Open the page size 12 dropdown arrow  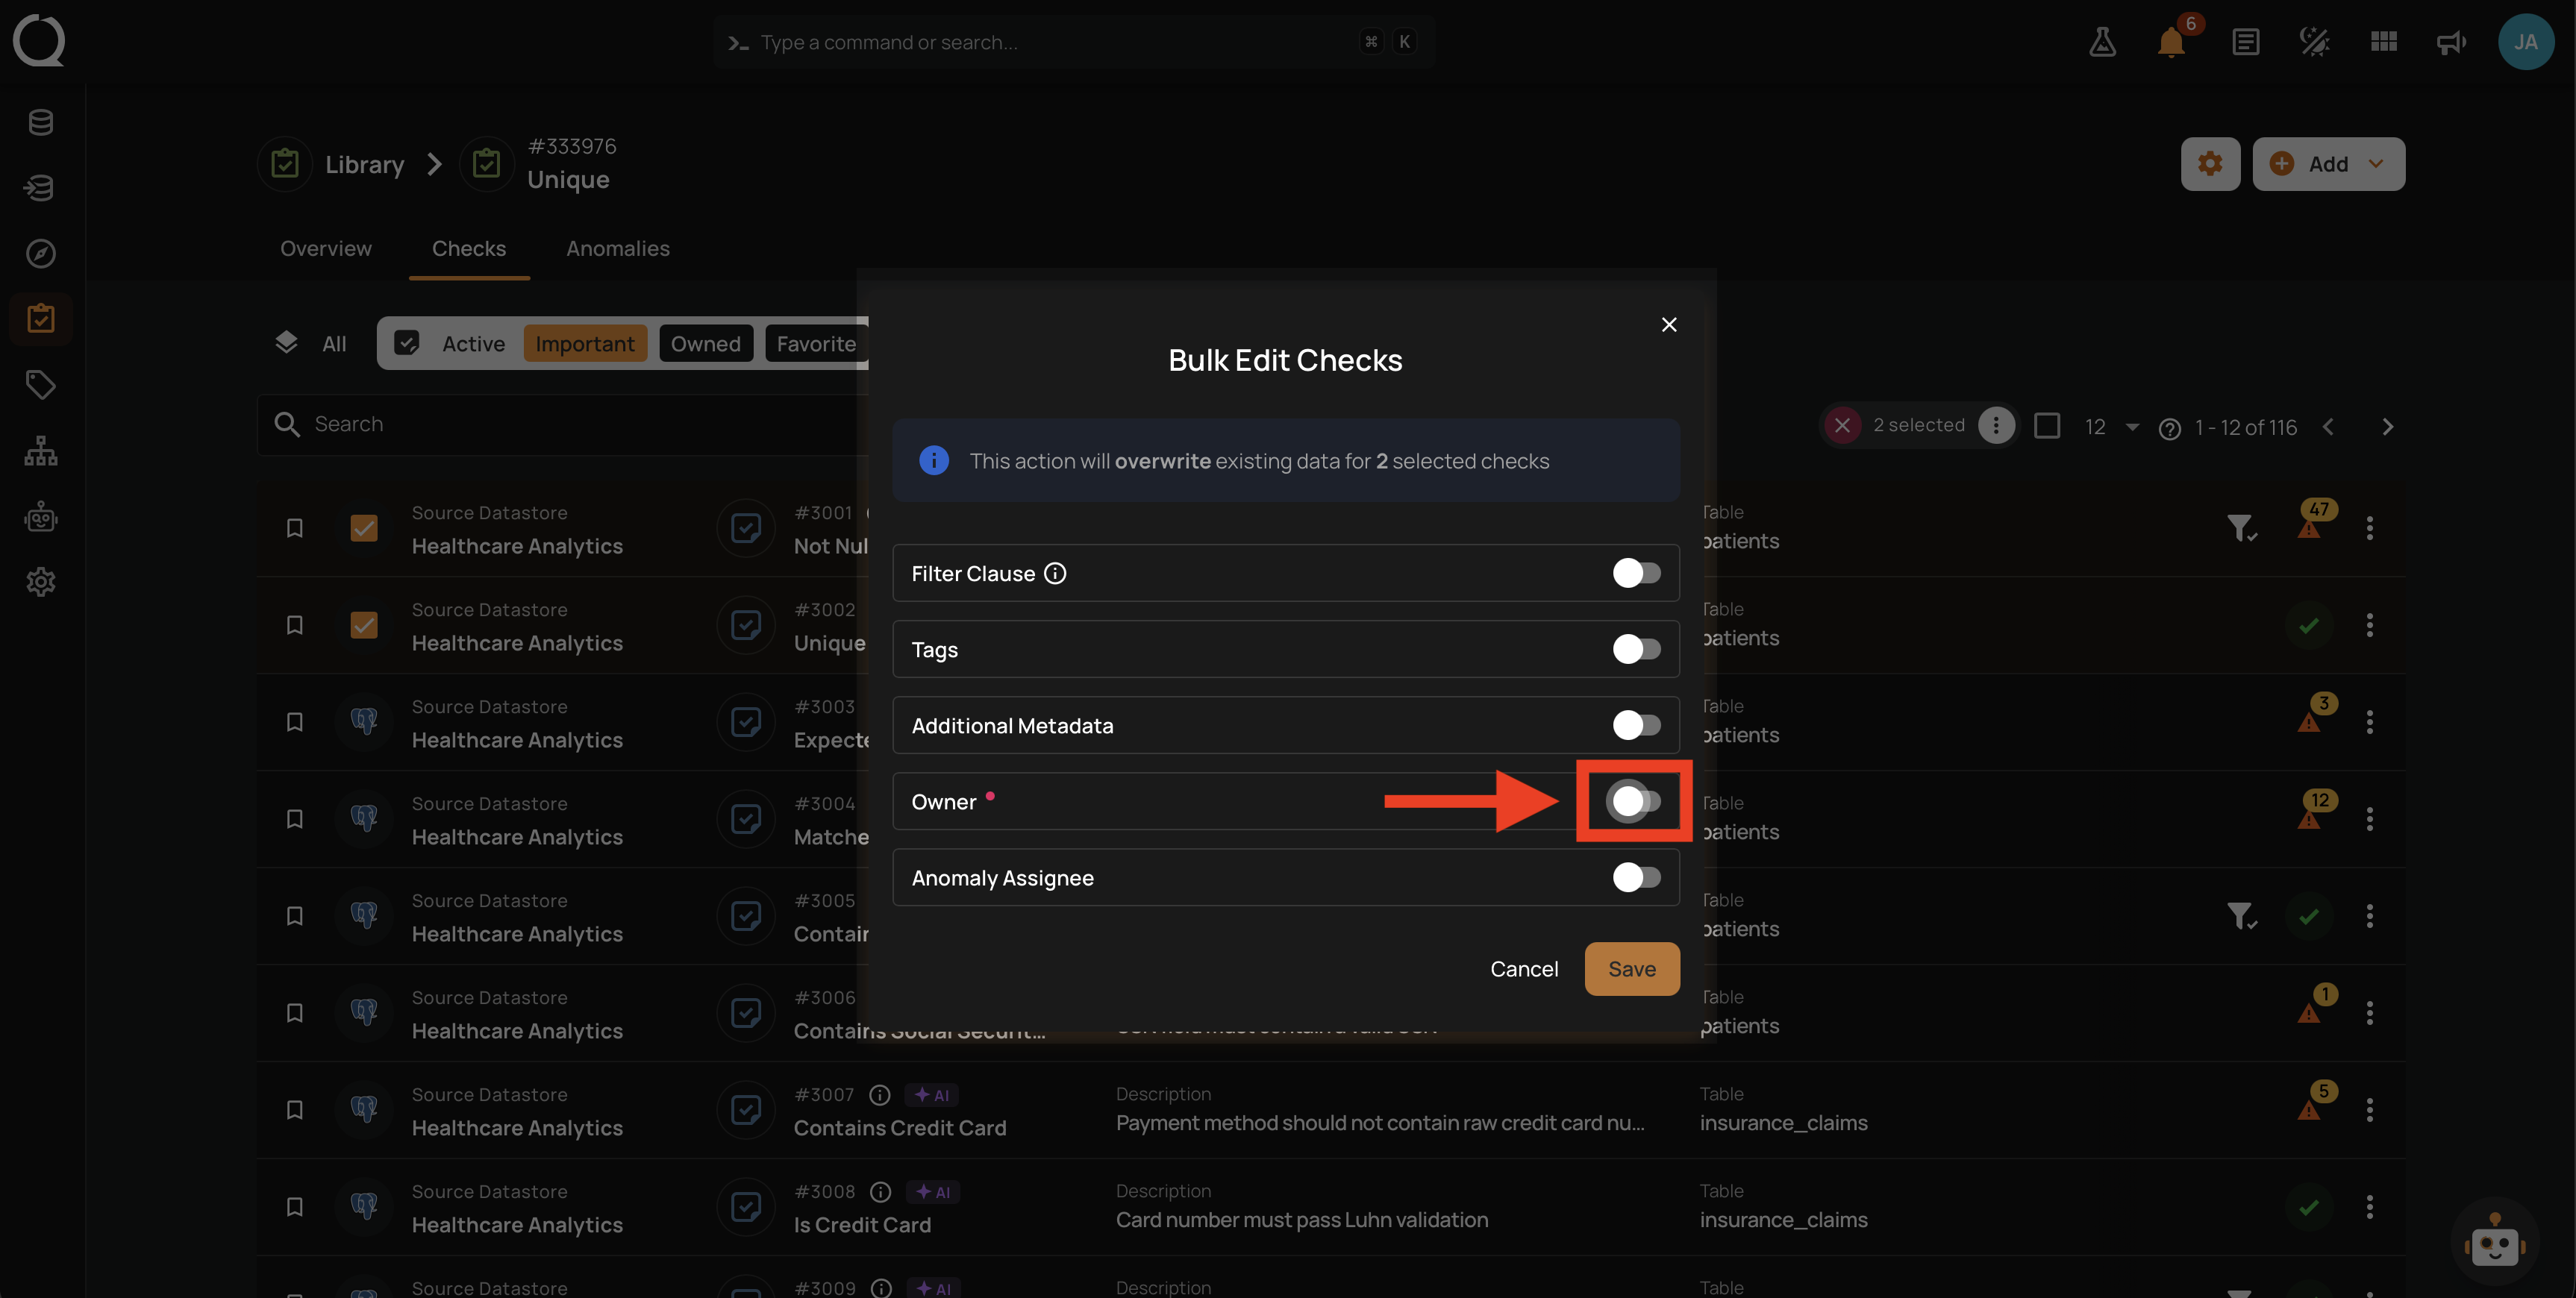2131,427
